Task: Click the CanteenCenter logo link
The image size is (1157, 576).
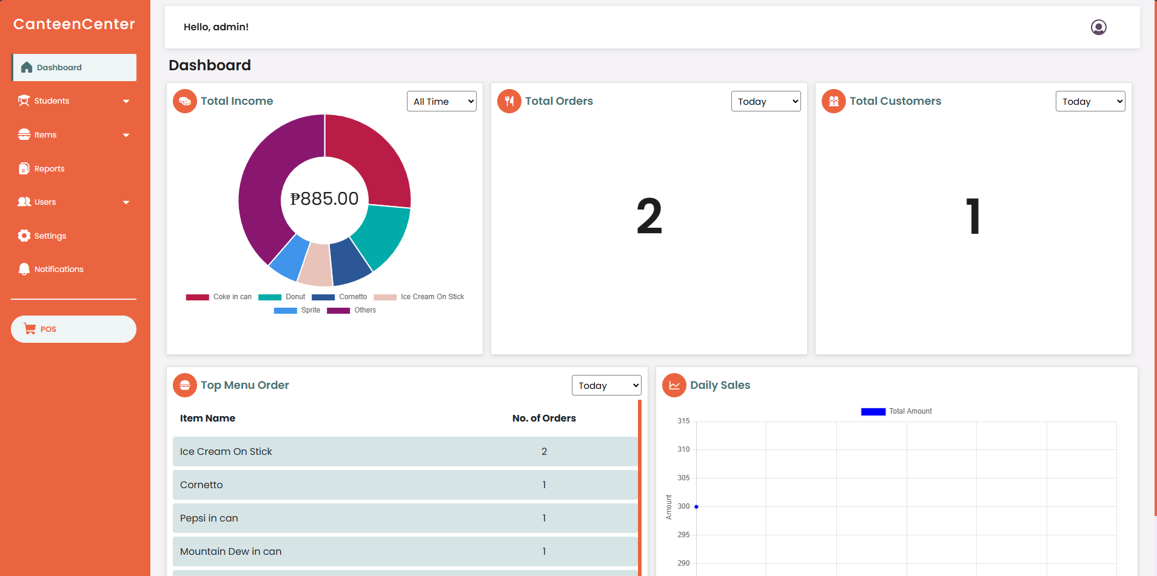Action: tap(74, 24)
